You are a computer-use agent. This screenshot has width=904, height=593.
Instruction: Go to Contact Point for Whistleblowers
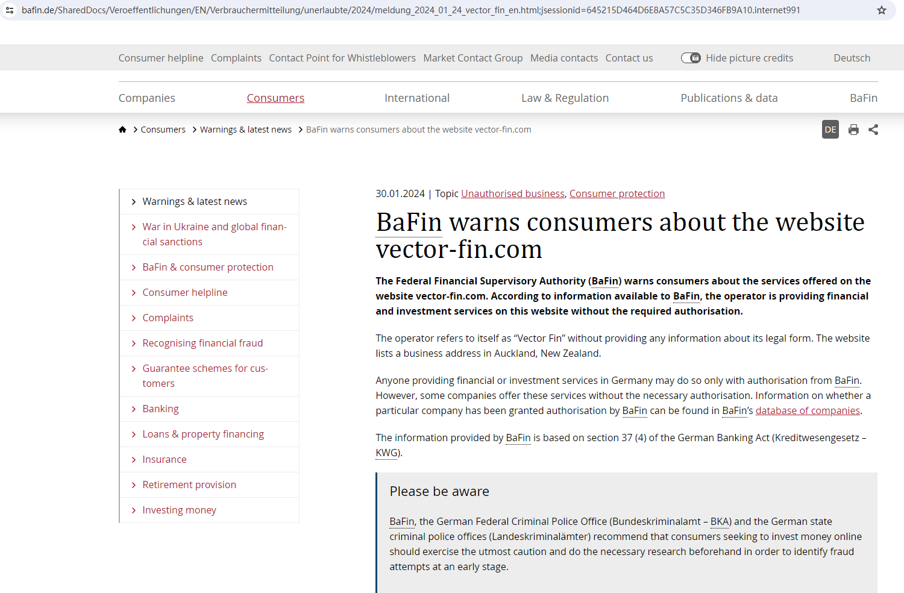click(342, 58)
